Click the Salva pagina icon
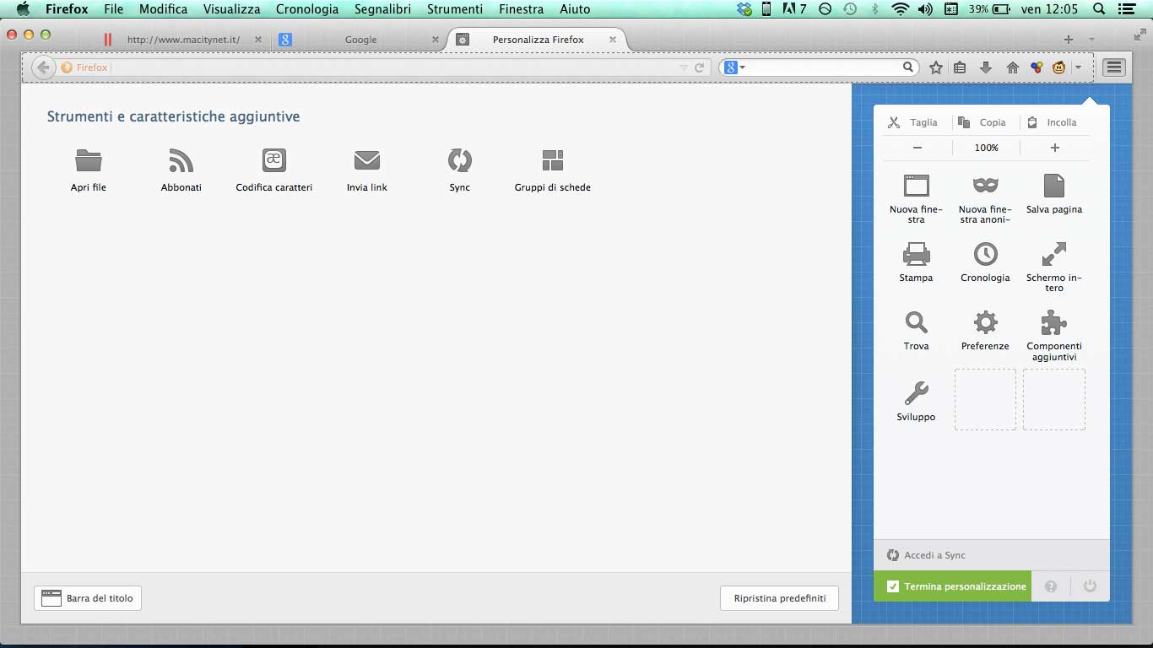1153x648 pixels. 1054,186
